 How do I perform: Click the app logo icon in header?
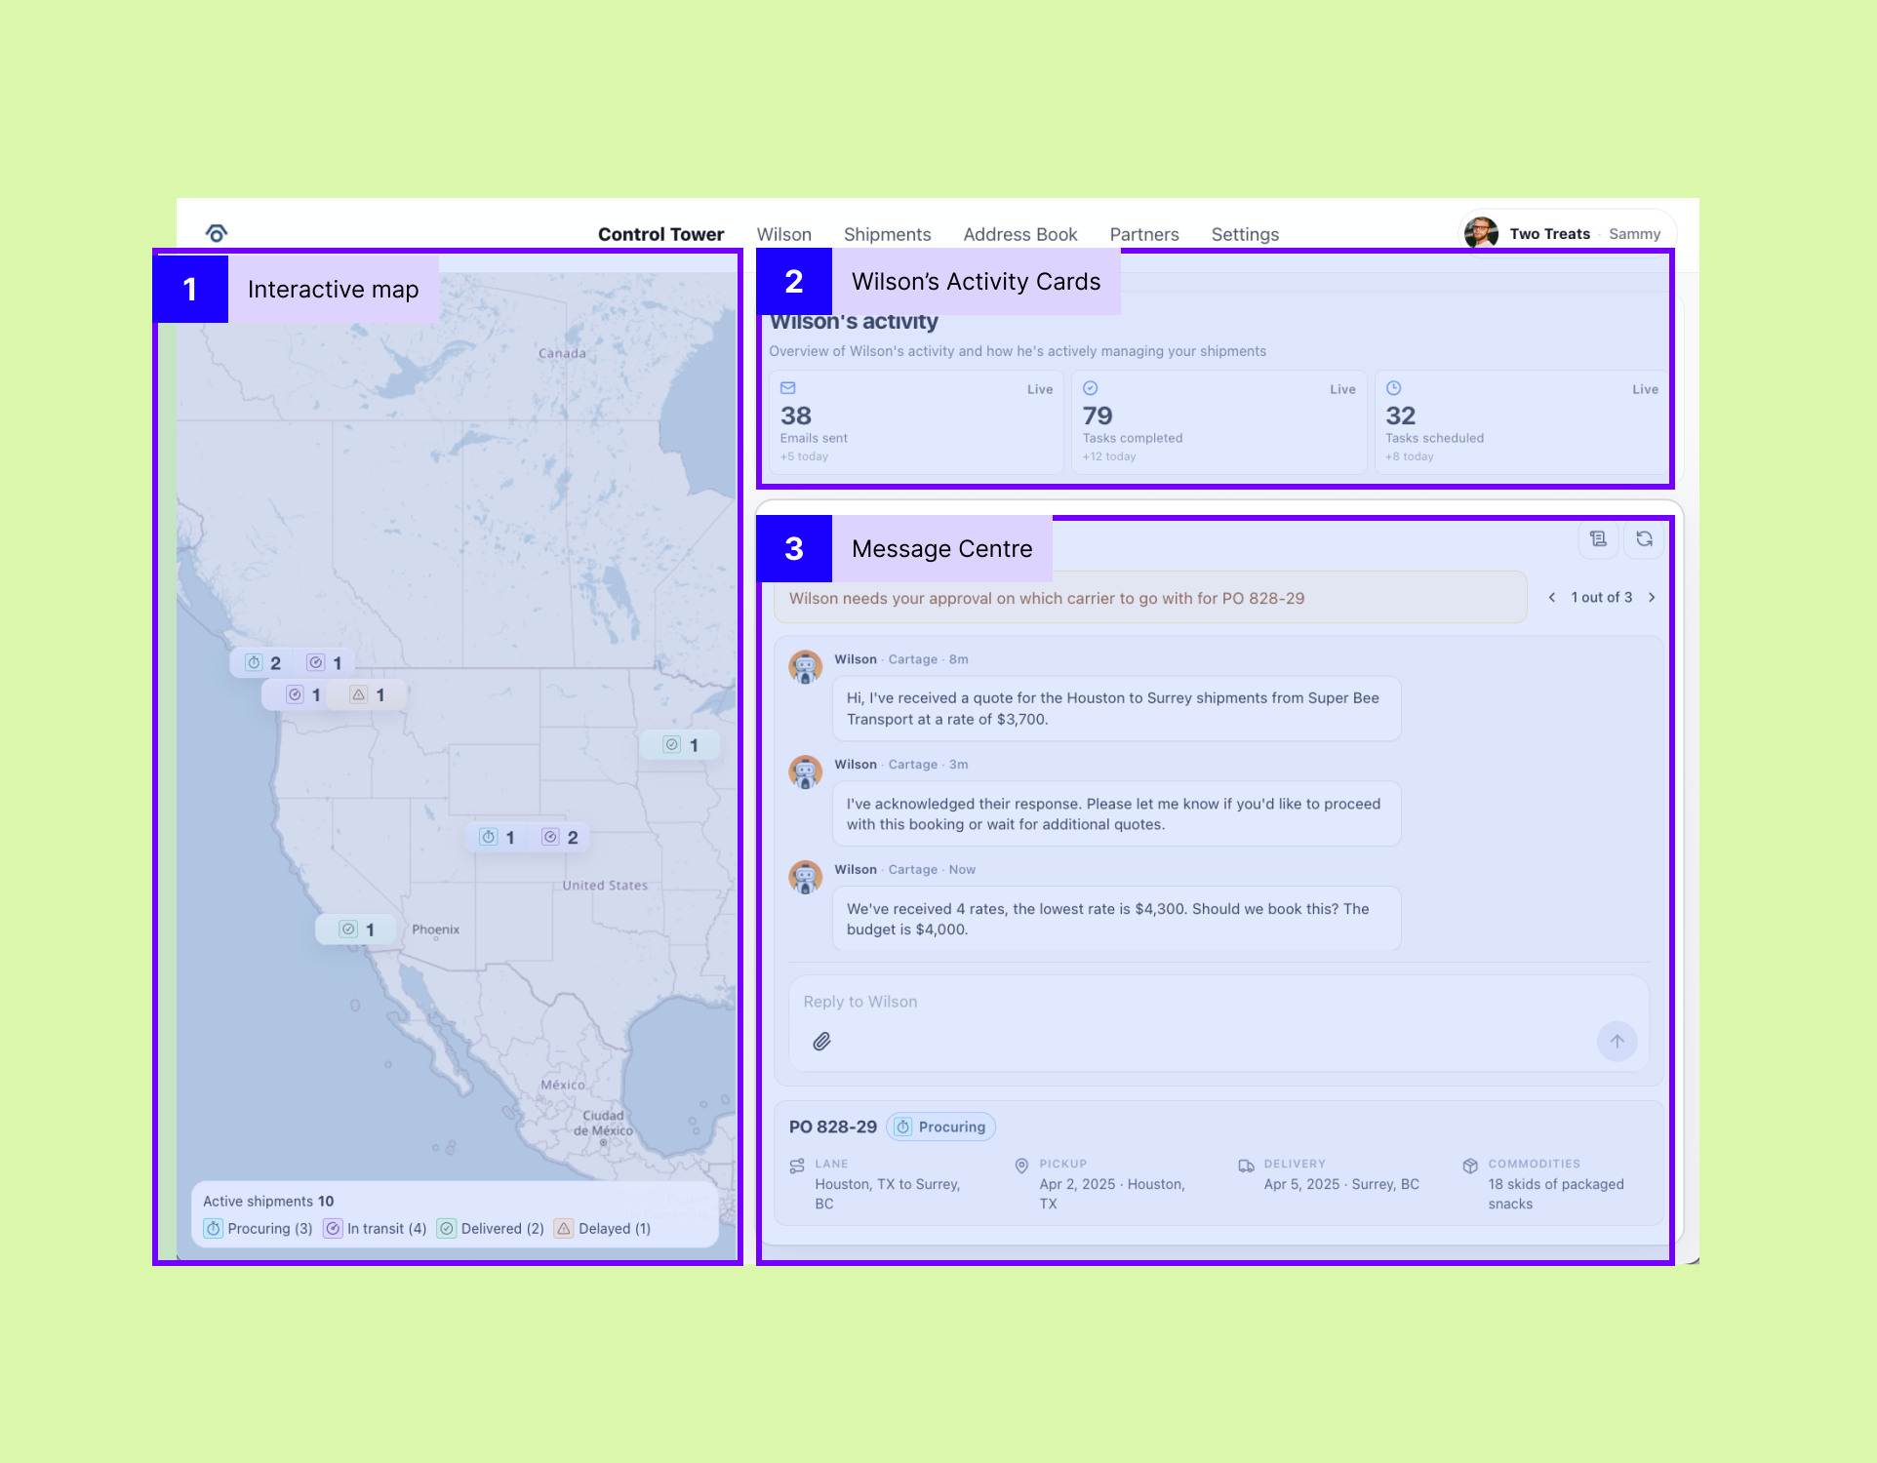[x=217, y=233]
